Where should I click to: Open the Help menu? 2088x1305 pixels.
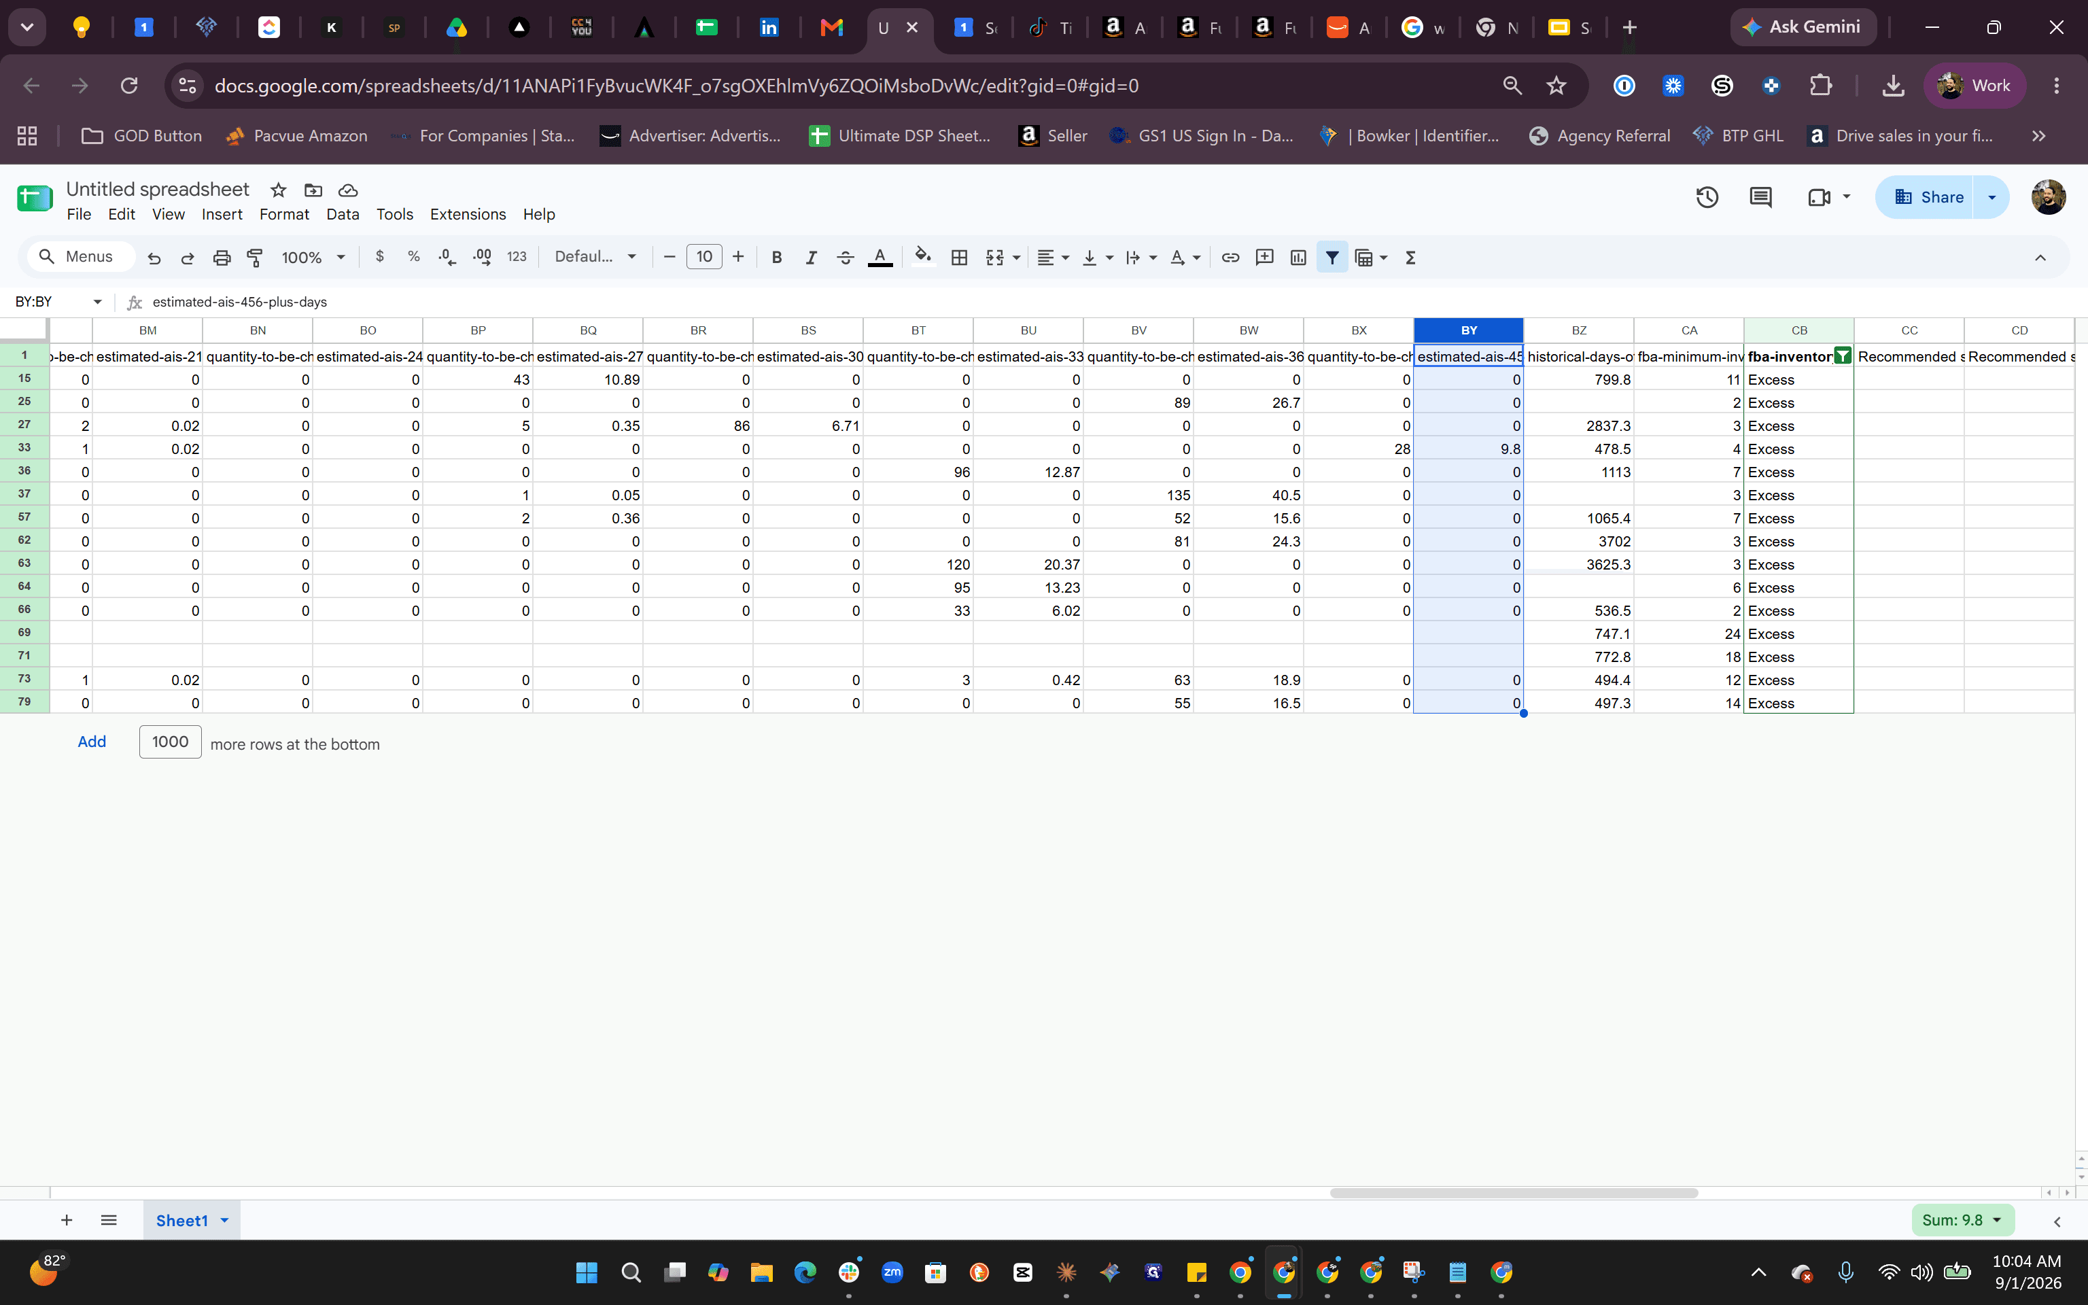[x=538, y=214]
